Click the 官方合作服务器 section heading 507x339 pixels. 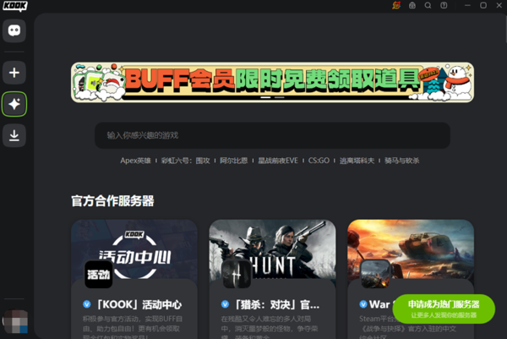(112, 201)
